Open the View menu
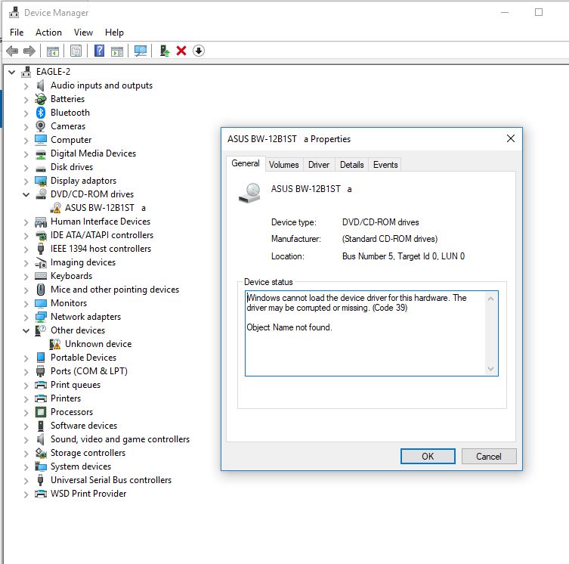The width and height of the screenshot is (569, 564). (83, 33)
